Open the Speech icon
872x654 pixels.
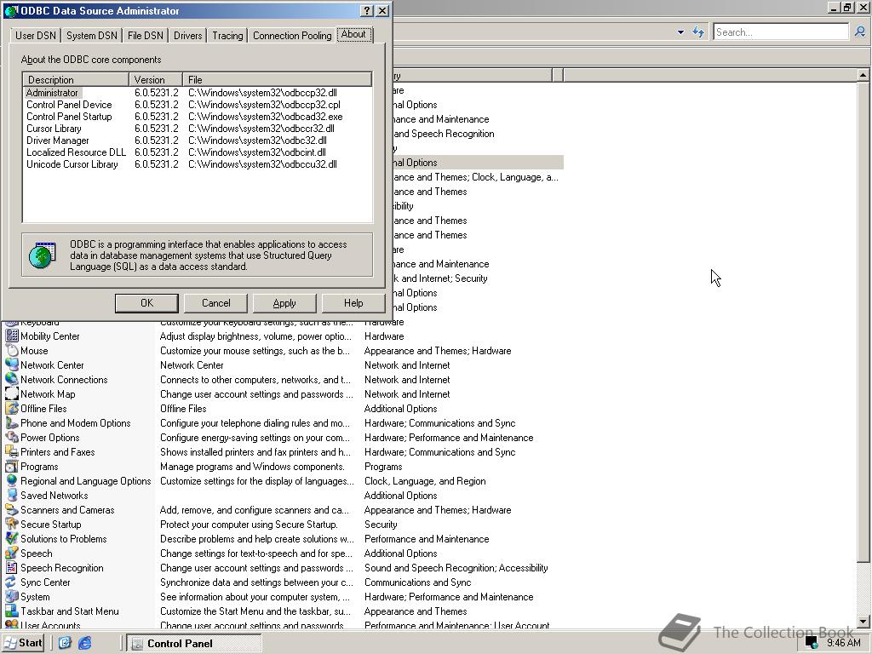click(12, 553)
